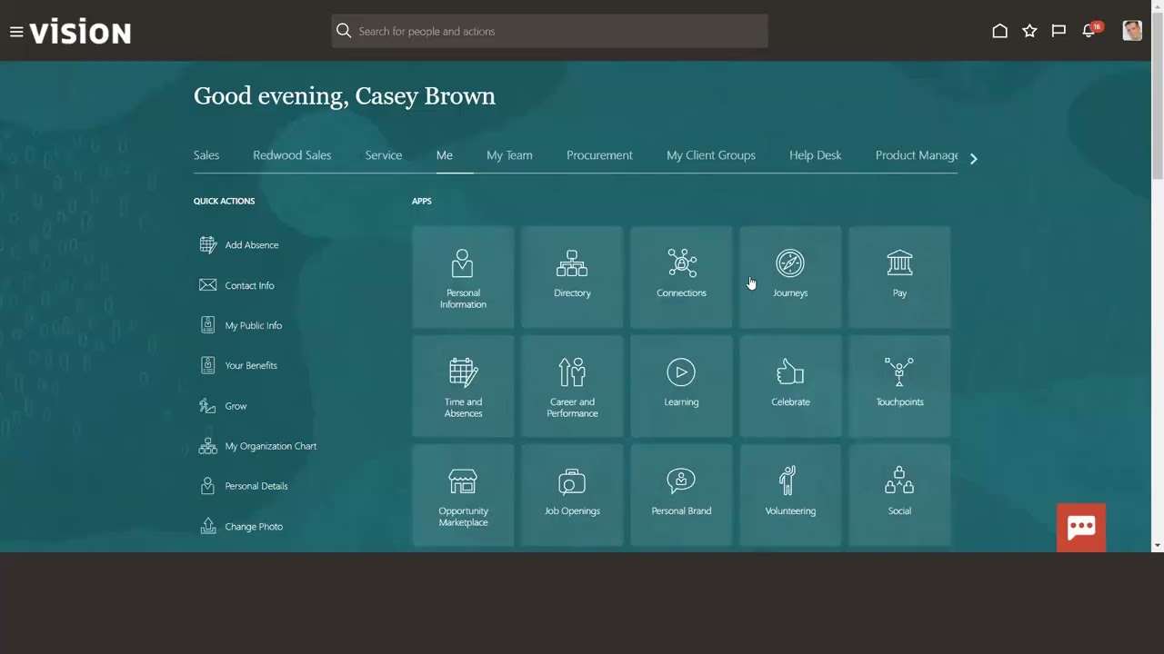
Task: Click the Grow link
Action: click(x=236, y=406)
